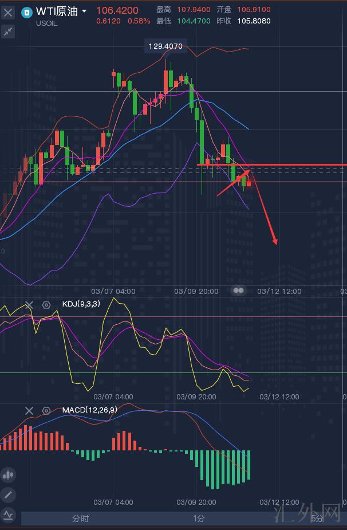Open KDJ indicator settings hexagon icon
The height and width of the screenshot is (530, 347).
point(46,305)
